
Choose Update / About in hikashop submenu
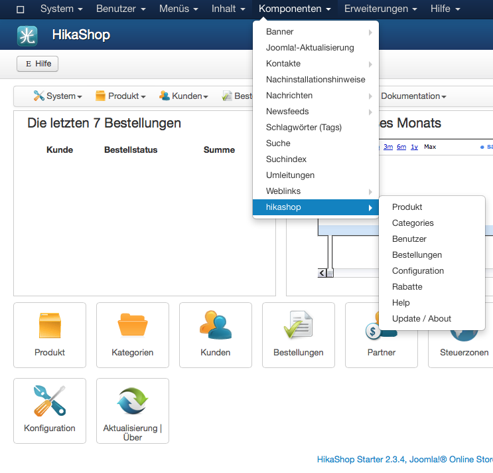pos(432,319)
